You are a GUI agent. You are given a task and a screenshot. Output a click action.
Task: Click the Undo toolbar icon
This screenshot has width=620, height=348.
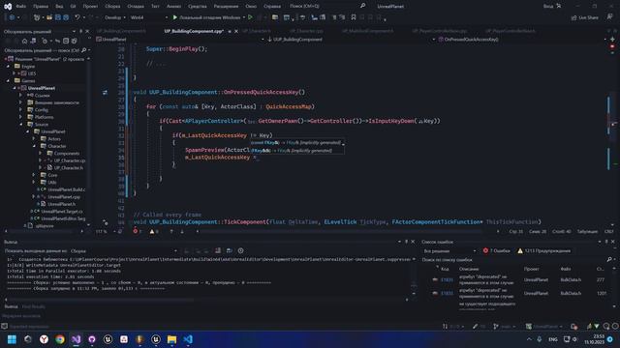(x=77, y=17)
